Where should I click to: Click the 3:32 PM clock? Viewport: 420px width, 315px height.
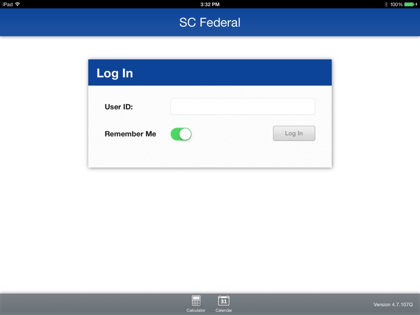click(210, 4)
